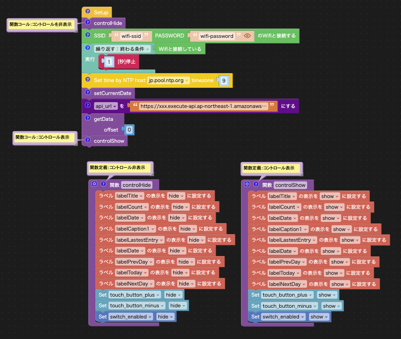The height and width of the screenshot is (339, 401).
Task: Select the '[秒]停止' sleep block
Action: pyautogui.click(x=127, y=62)
